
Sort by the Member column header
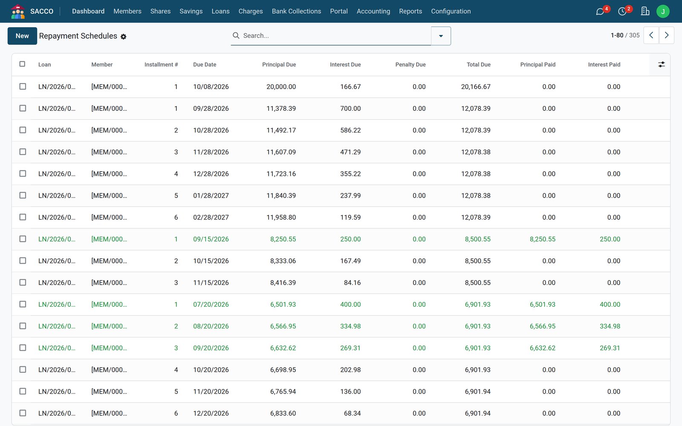pyautogui.click(x=102, y=65)
